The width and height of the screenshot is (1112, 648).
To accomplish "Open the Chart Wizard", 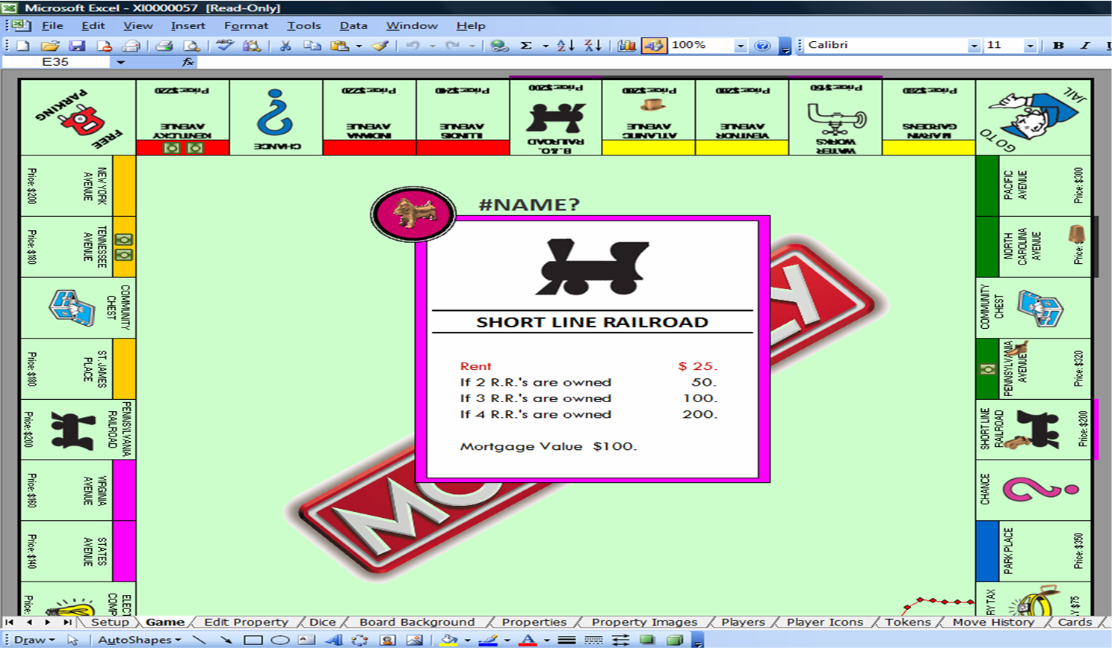I will [626, 46].
